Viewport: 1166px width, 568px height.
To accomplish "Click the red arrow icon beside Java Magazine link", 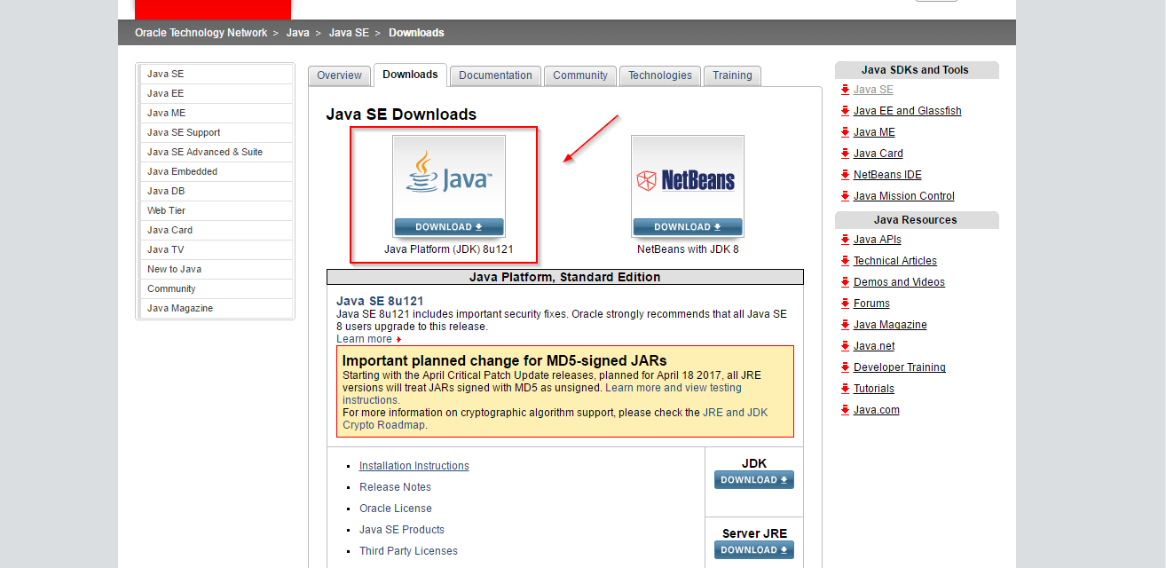I will click(846, 325).
